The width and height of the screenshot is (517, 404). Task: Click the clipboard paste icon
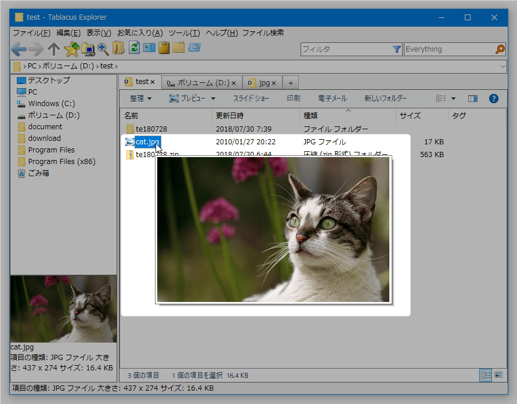click(x=164, y=48)
